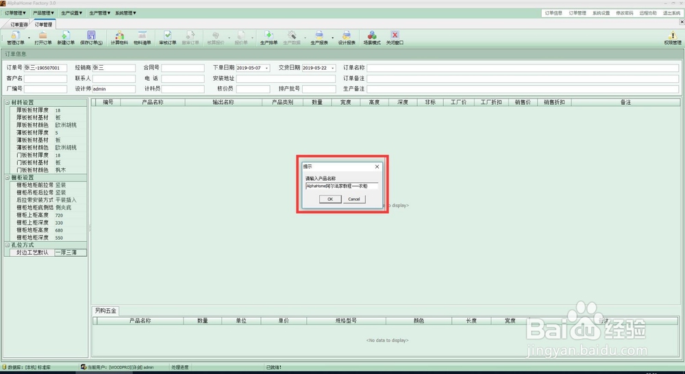
Task: Click the 系统设置 link at the top right
Action: tap(601, 13)
